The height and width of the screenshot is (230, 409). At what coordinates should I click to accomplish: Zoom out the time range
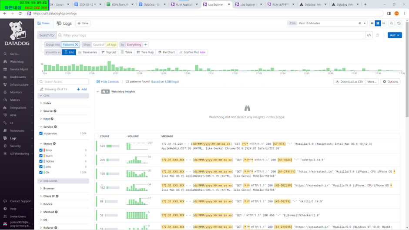tap(391, 23)
